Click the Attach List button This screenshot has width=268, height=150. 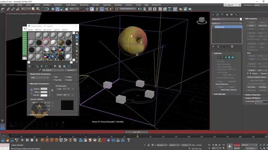click(x=262, y=26)
